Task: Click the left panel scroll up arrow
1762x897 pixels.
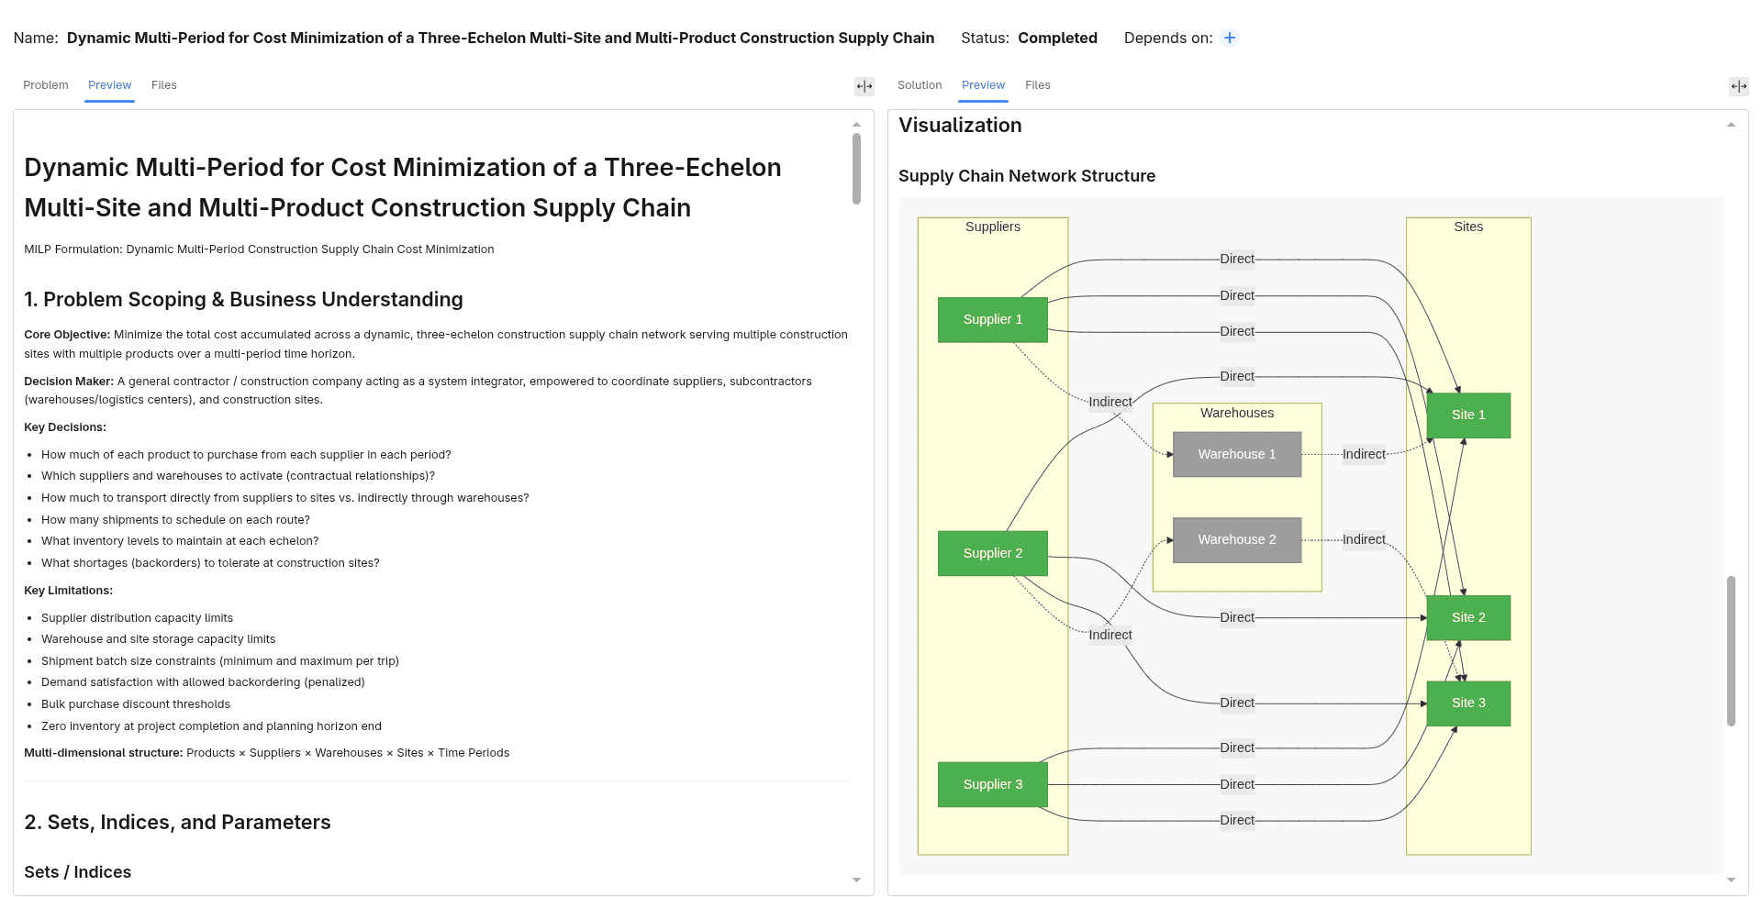Action: 856,124
